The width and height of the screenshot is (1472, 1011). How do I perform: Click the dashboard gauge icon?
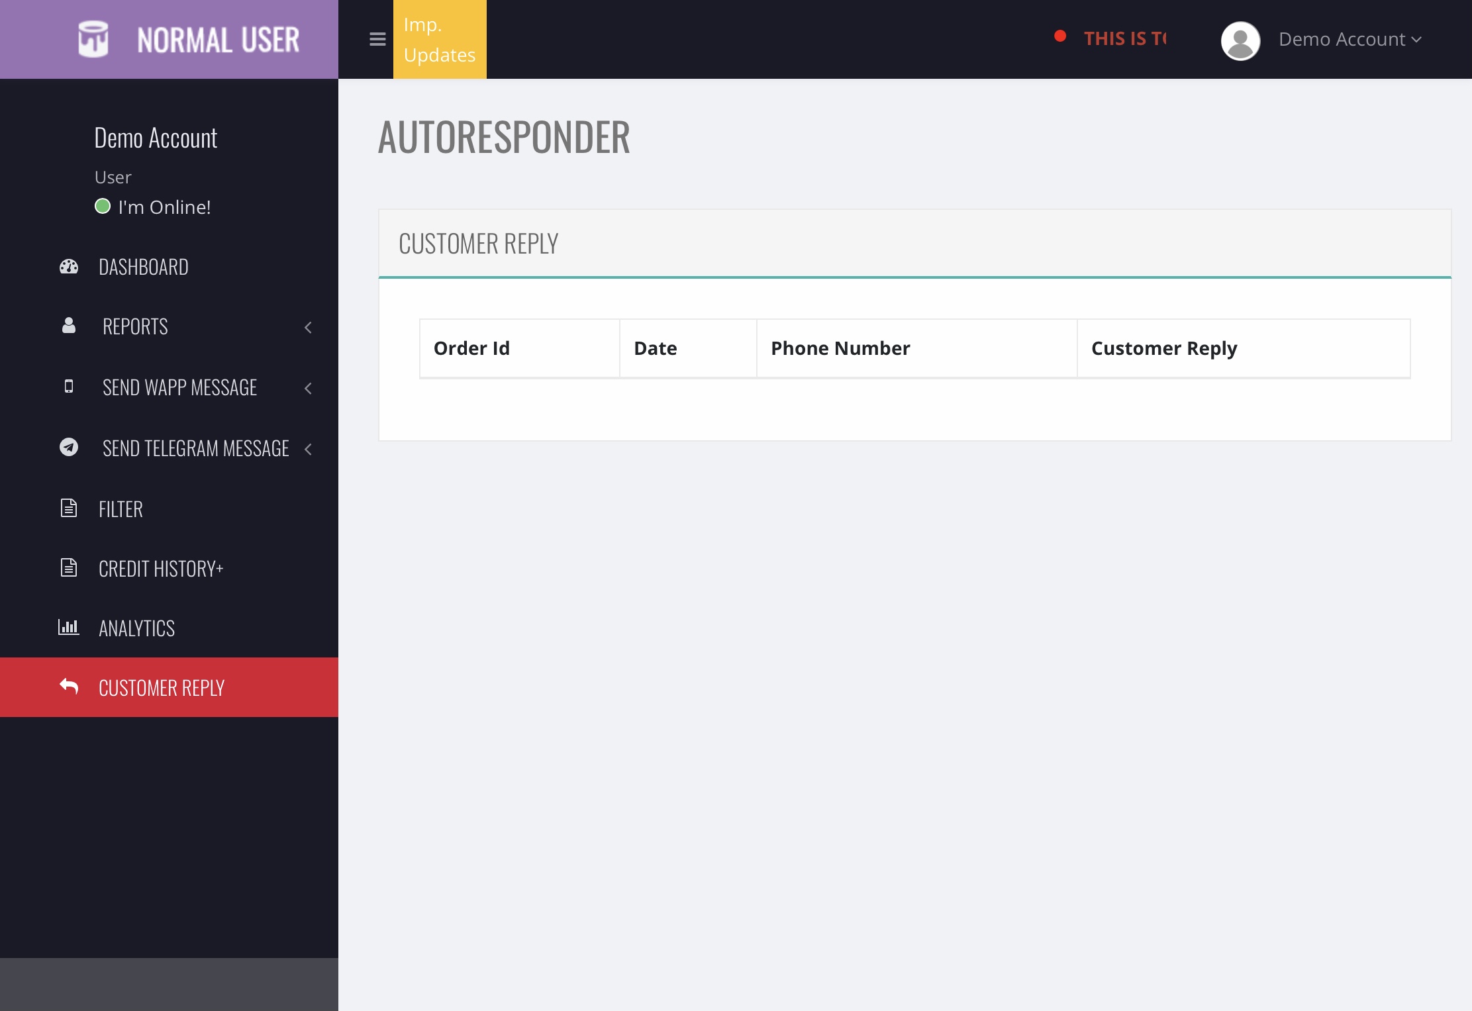click(69, 267)
